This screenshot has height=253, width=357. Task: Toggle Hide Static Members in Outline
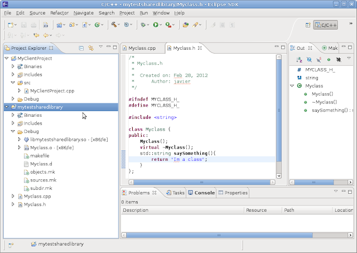tap(319, 60)
